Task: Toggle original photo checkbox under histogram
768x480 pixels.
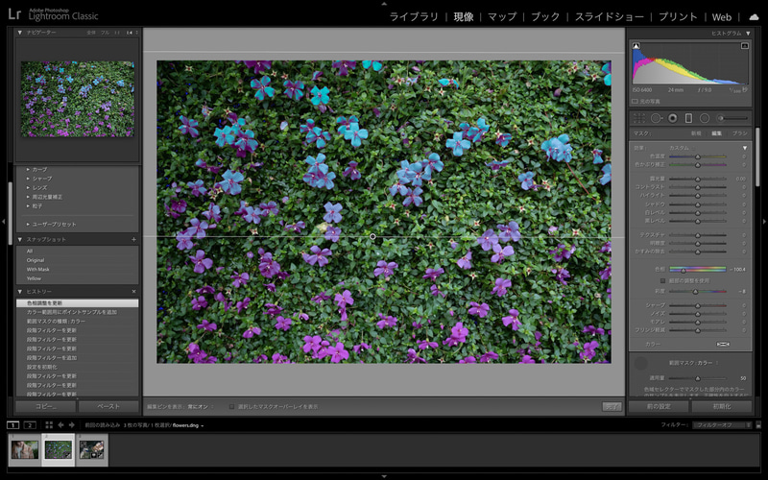Action: pos(635,102)
